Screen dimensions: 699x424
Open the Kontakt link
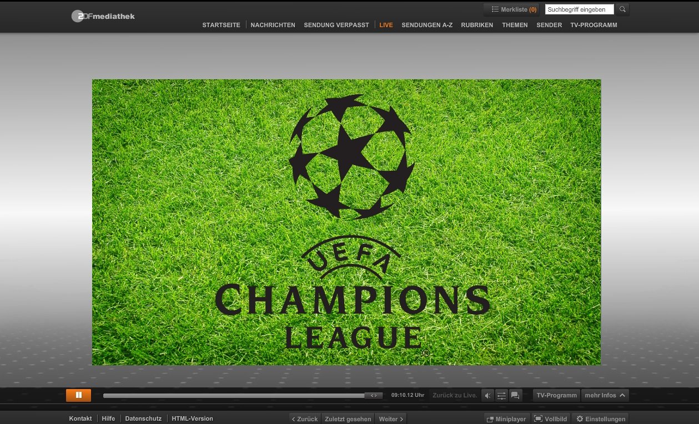[x=81, y=418]
